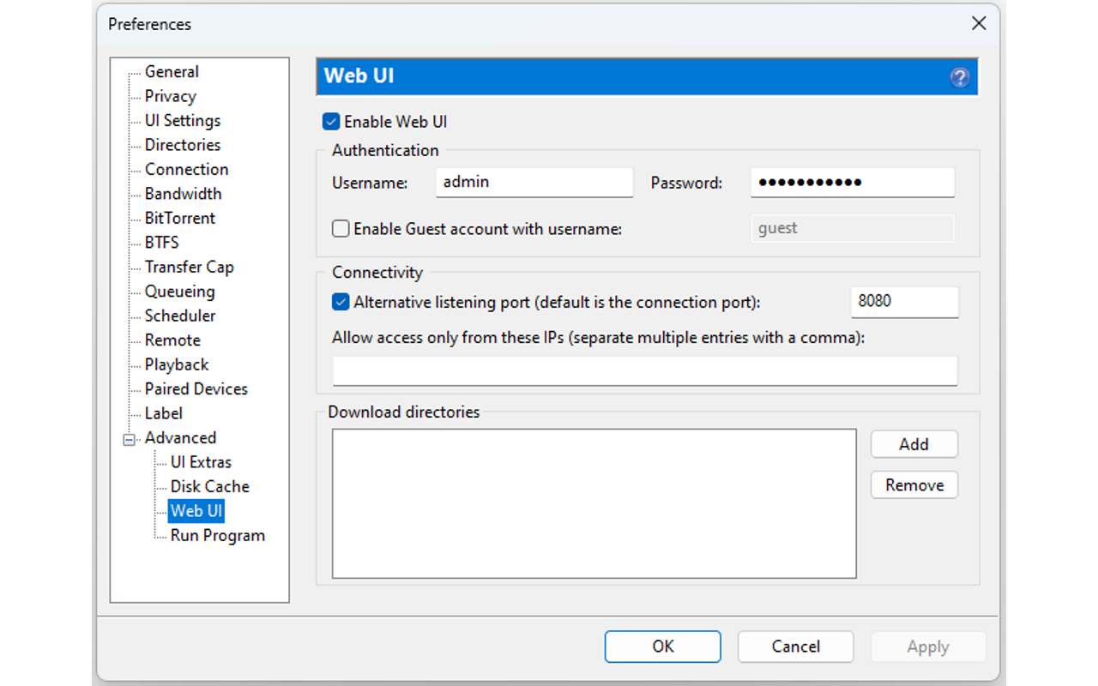Open the Remote settings page
1098x686 pixels.
[x=172, y=340]
